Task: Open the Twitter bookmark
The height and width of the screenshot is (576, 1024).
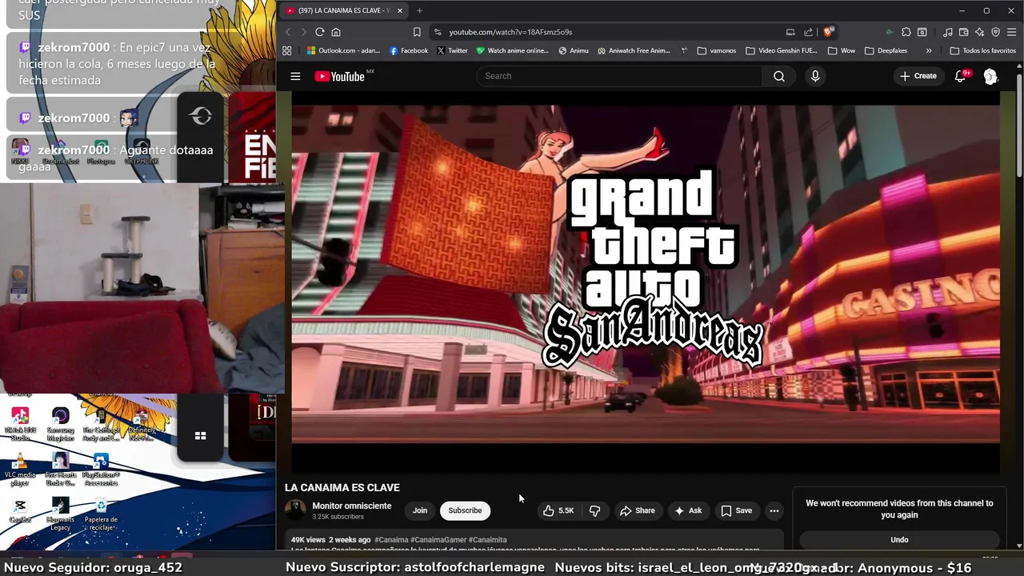Action: 452,50
